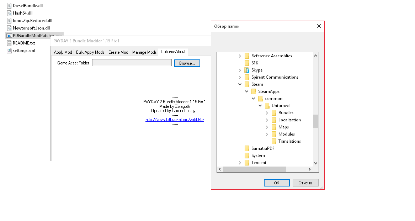Expand the Reference Assemblies folder

tap(240, 56)
